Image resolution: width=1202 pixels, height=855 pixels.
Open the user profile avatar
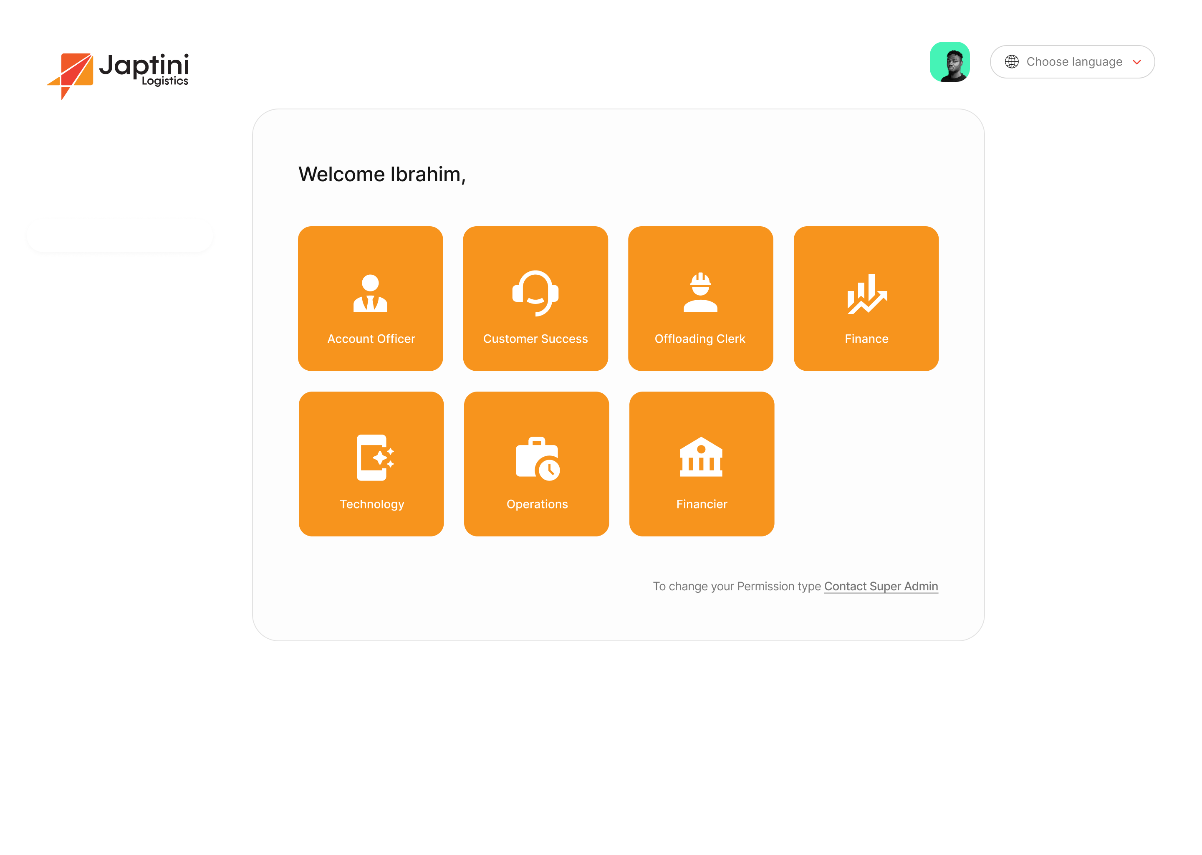pos(949,62)
